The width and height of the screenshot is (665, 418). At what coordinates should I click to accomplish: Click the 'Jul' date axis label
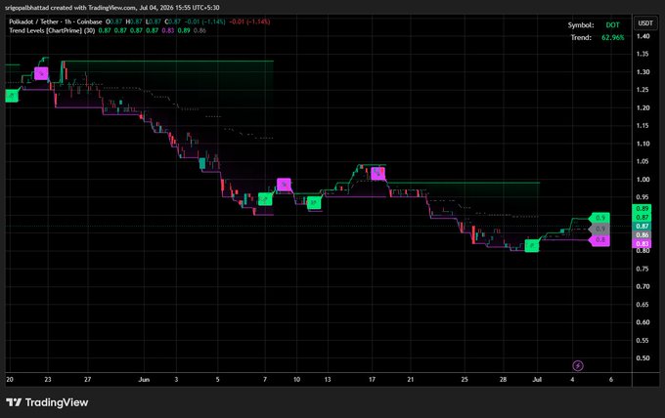537,380
